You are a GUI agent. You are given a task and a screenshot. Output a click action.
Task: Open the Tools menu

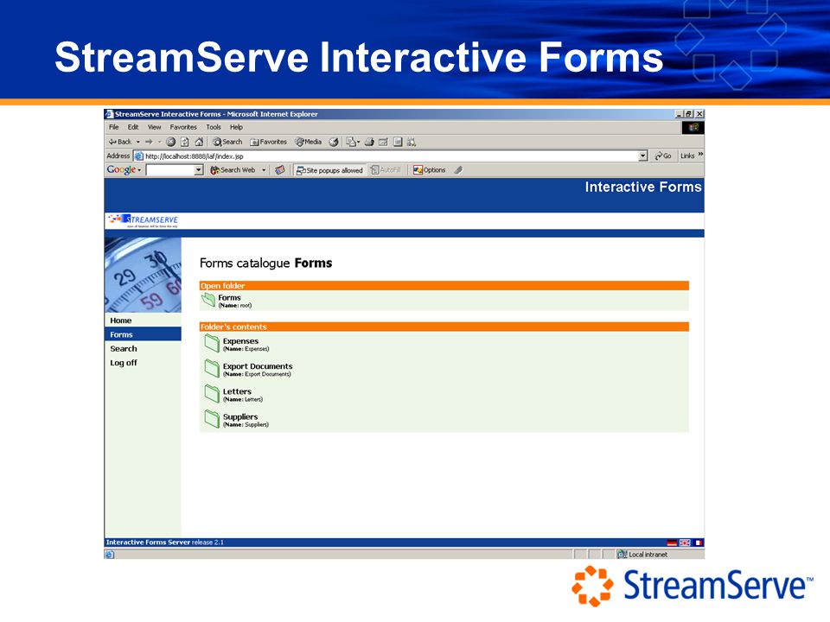[x=214, y=128]
